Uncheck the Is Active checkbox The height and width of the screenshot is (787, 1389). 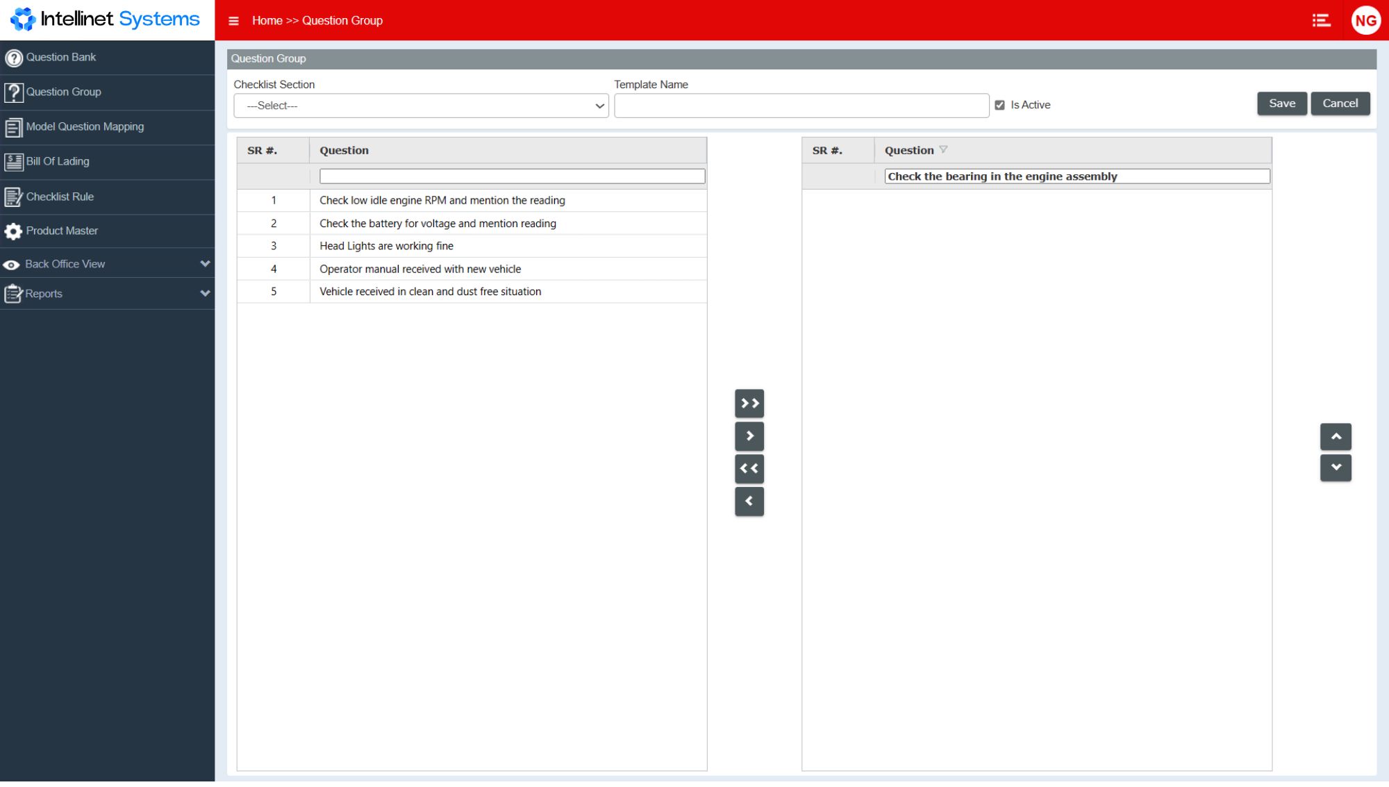point(1000,105)
